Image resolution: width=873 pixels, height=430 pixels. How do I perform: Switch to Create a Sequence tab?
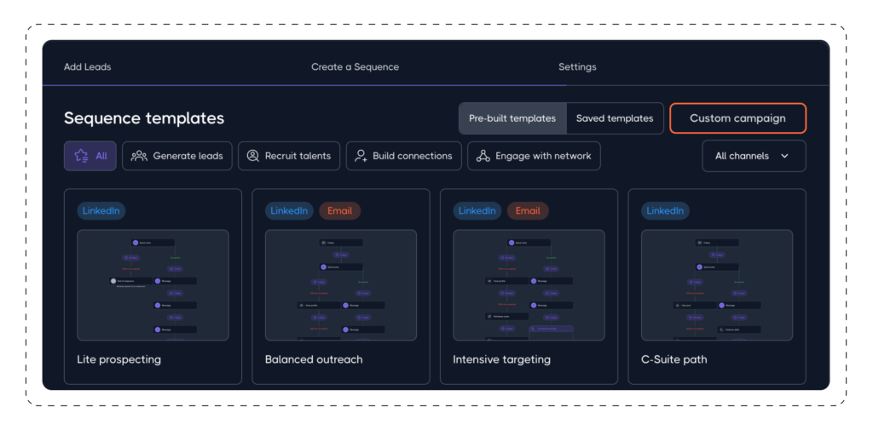point(356,66)
